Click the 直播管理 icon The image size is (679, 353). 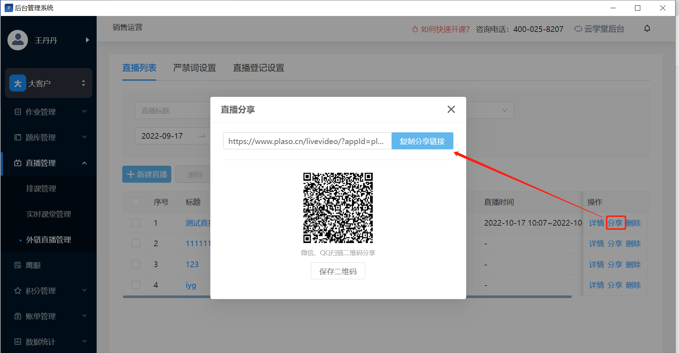[x=18, y=163]
